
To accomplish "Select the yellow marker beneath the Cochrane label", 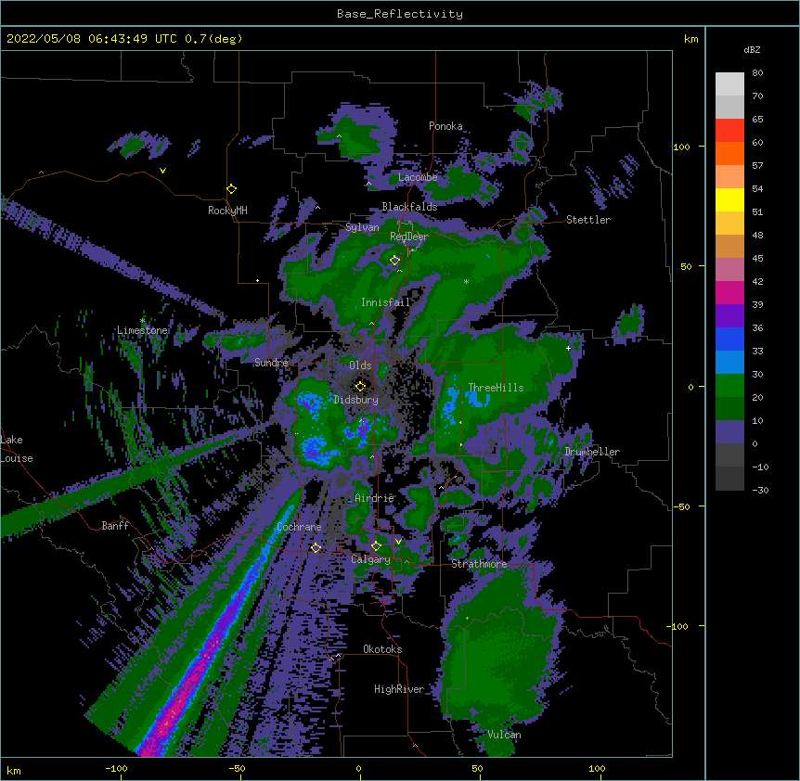I will pyautogui.click(x=316, y=547).
